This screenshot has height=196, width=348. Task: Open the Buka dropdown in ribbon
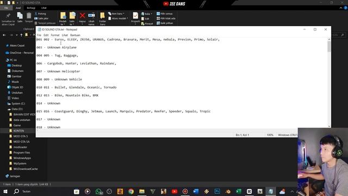click(x=147, y=14)
